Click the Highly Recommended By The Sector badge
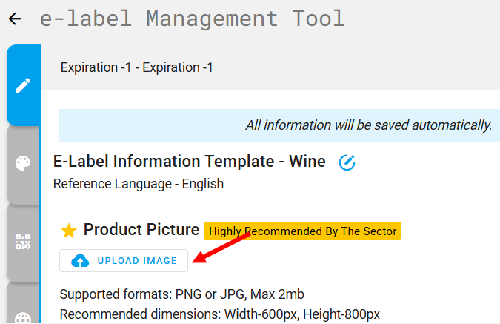The image size is (500, 324). click(x=302, y=231)
